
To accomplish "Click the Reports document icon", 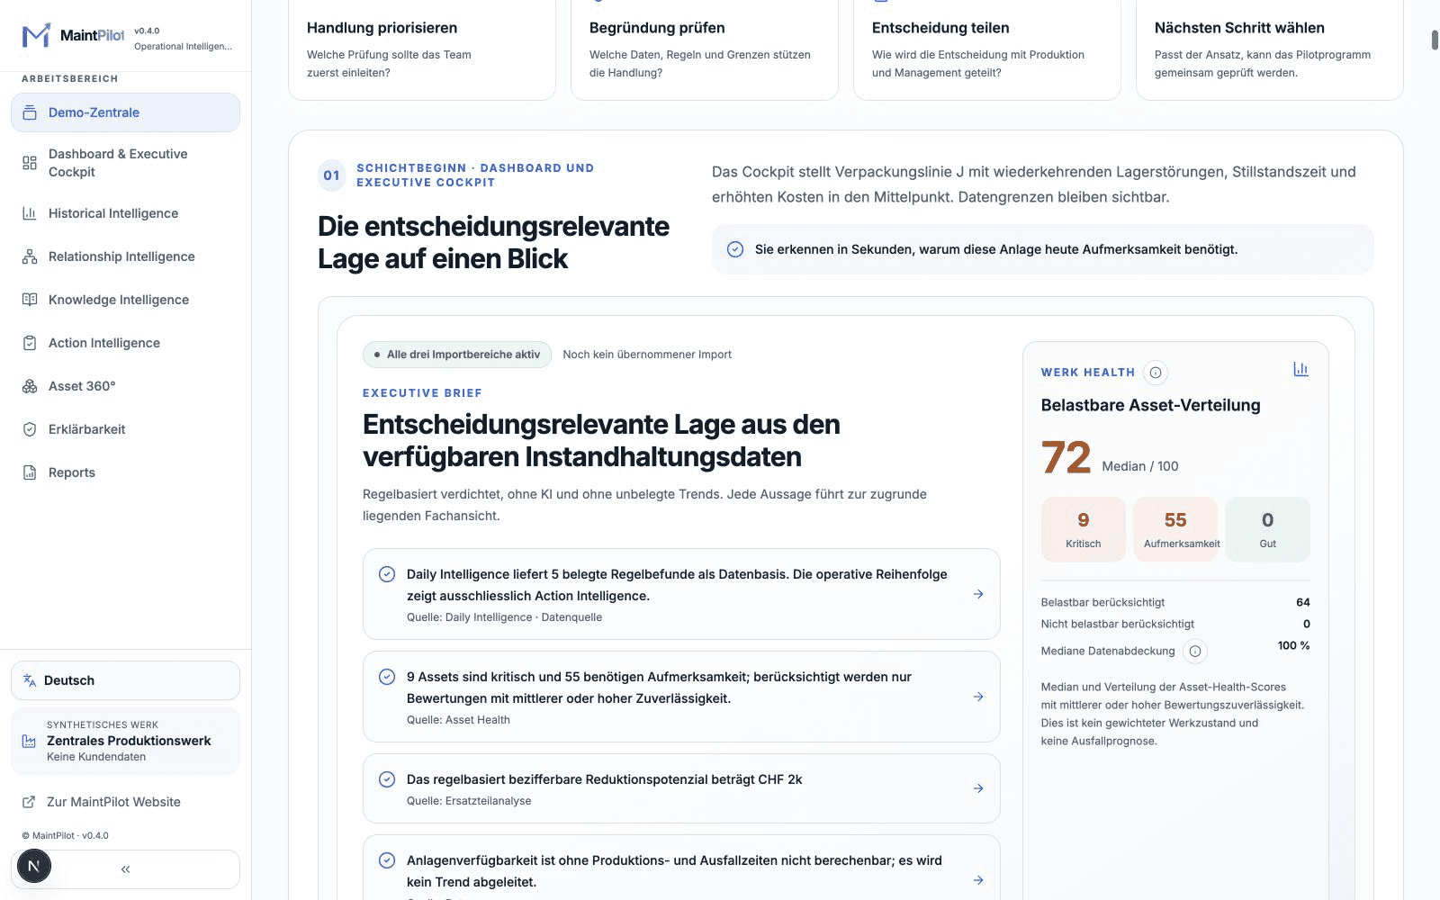I will click(x=30, y=472).
